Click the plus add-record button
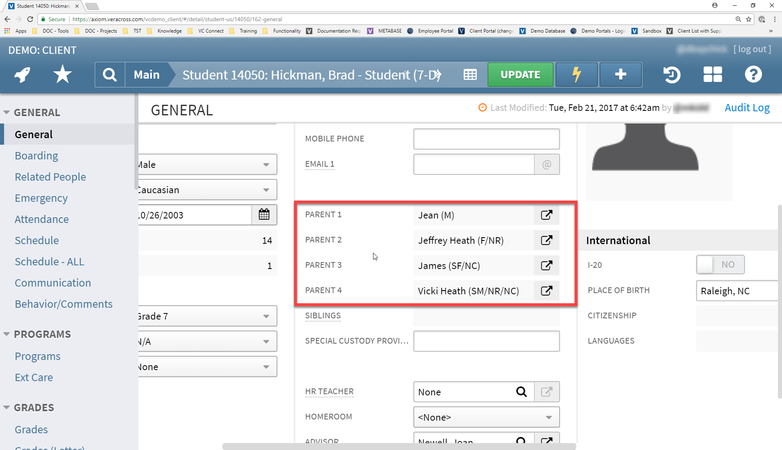 pyautogui.click(x=620, y=75)
